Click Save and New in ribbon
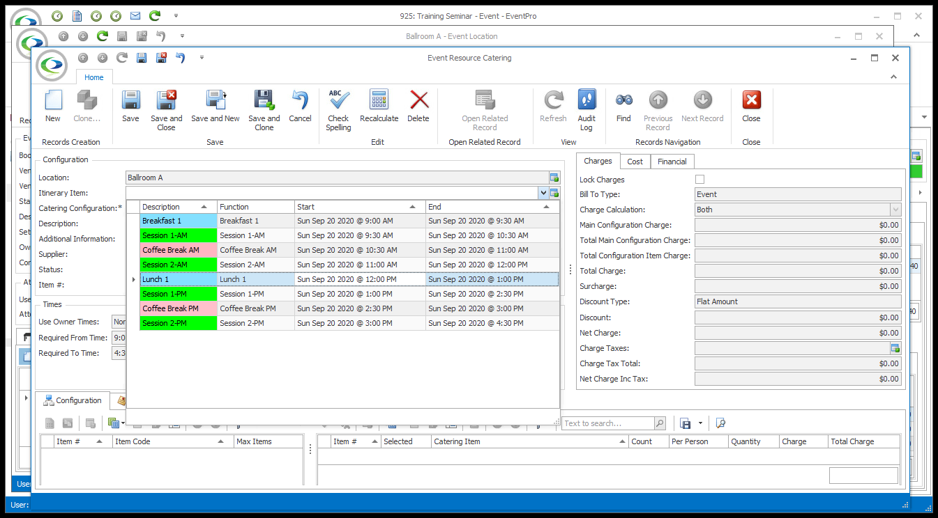Screen dimensions: 938x518 point(215,107)
